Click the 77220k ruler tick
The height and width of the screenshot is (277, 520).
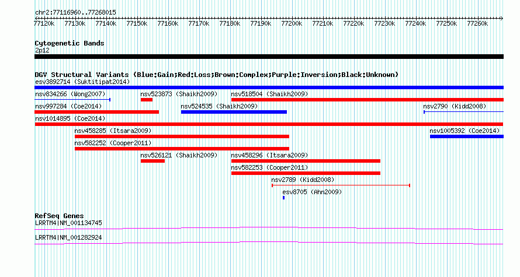[353, 23]
